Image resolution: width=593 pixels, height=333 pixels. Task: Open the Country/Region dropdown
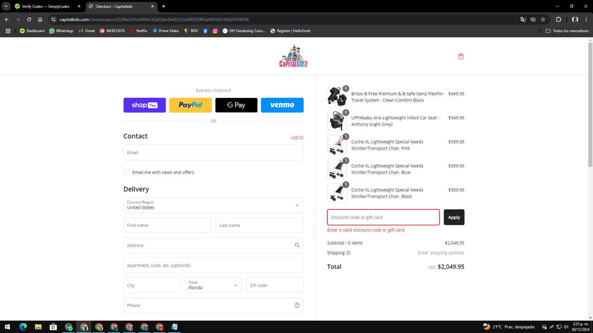[213, 205]
